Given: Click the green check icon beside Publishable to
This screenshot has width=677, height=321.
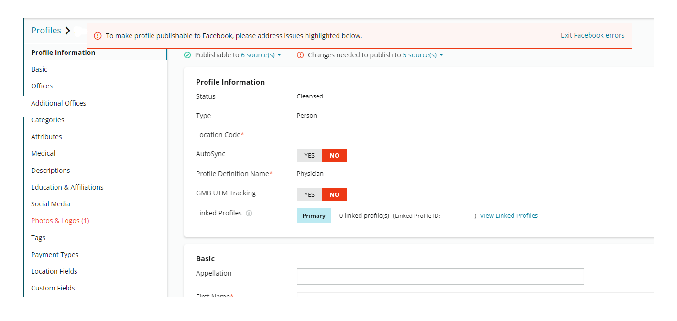Looking at the screenshot, I should (x=187, y=55).
